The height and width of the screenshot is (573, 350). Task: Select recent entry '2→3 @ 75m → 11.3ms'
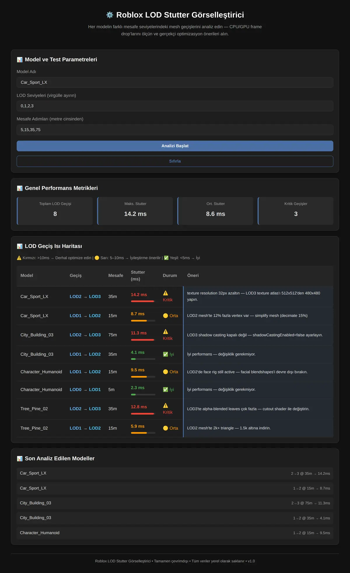pos(175,503)
